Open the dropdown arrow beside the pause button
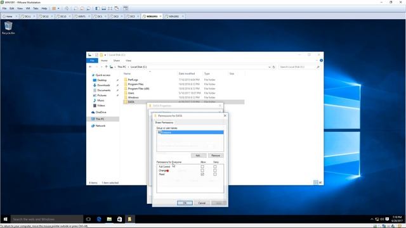The height and width of the screenshot is (228, 406). (58, 8)
